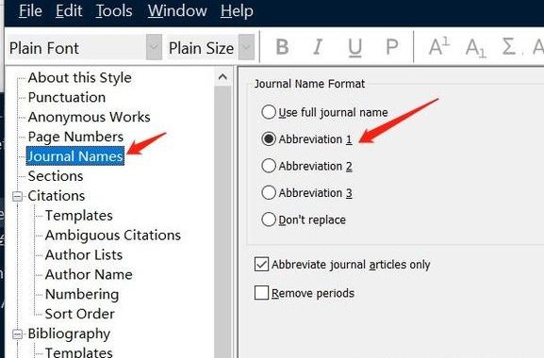This screenshot has height=358, width=544.
Task: Apply Italic formatting with the I icon
Action: tap(317, 47)
